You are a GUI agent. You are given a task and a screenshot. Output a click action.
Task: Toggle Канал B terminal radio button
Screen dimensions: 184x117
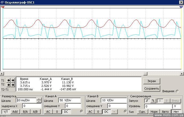click(x=125, y=111)
